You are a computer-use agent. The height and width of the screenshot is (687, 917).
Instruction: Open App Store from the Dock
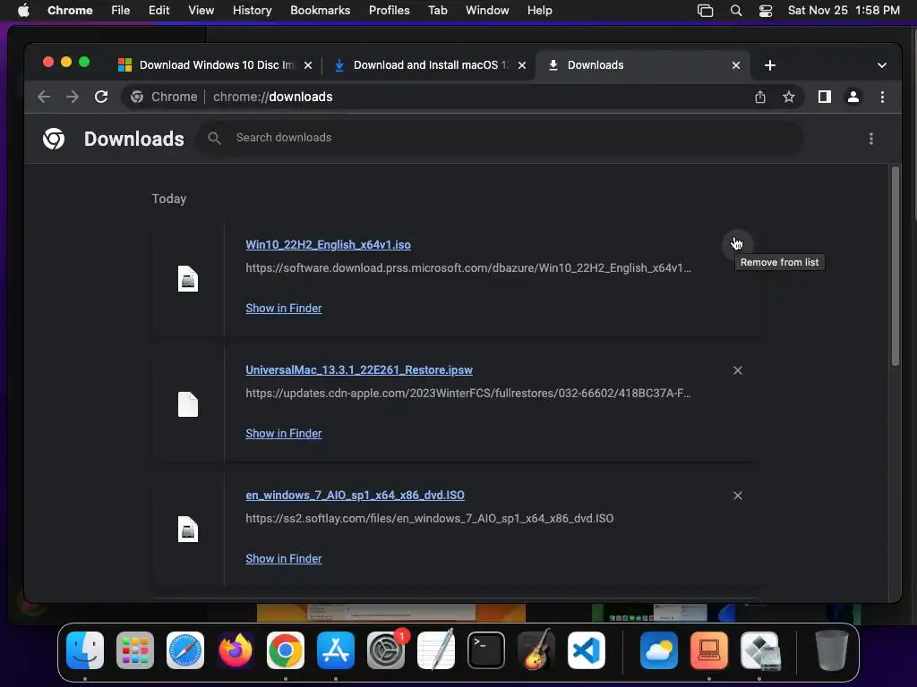pos(336,650)
